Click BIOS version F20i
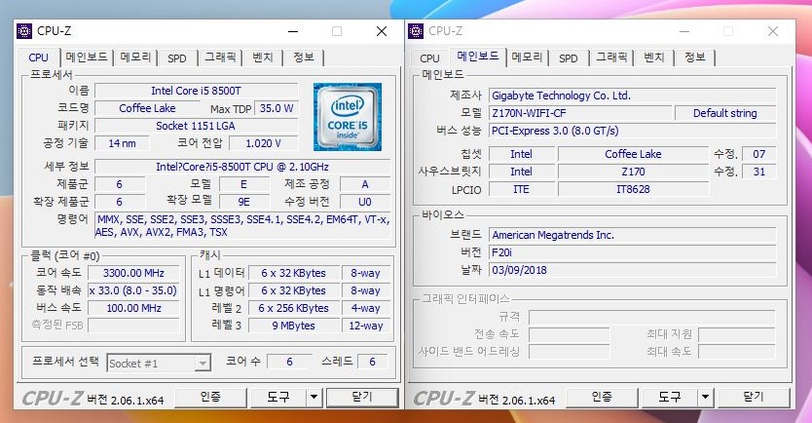Image resolution: width=812 pixels, height=423 pixels. pyautogui.click(x=632, y=253)
